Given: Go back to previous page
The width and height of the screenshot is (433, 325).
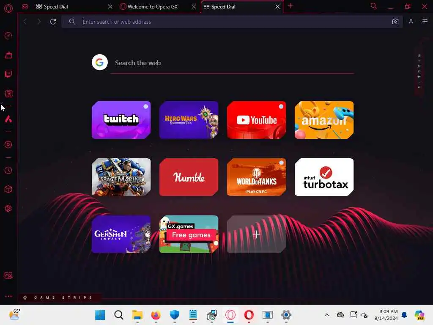Looking at the screenshot, I should point(25,22).
